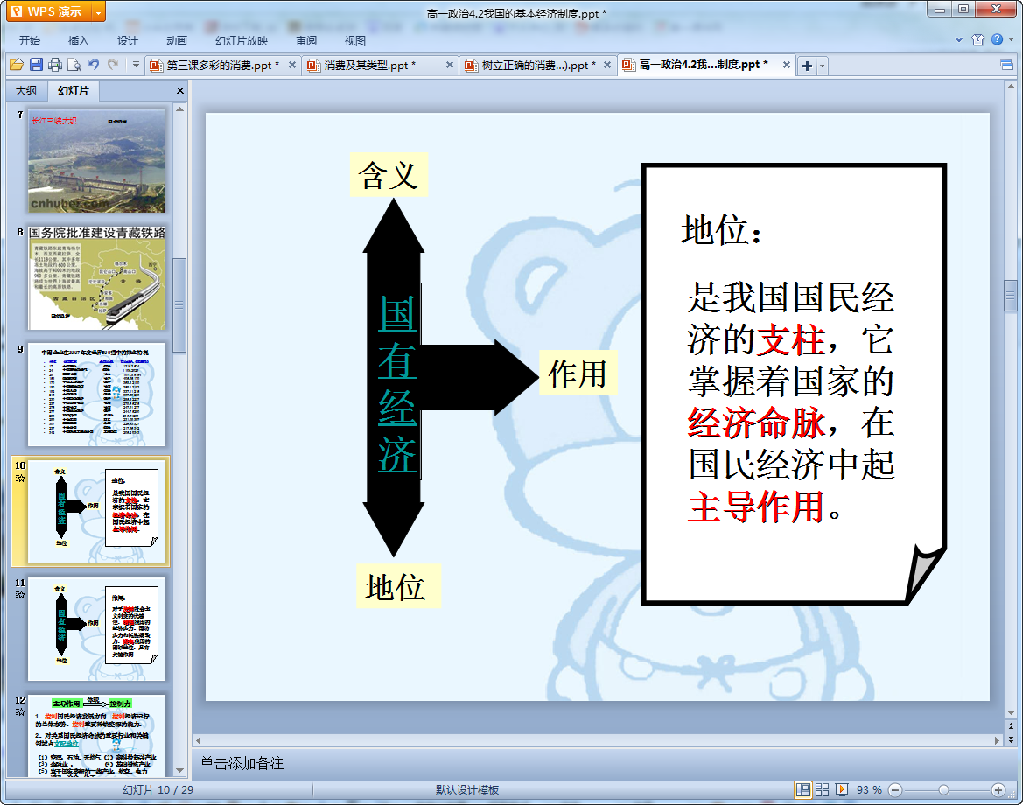Open Print Preview icon
Image resolution: width=1023 pixels, height=805 pixels.
[x=74, y=65]
